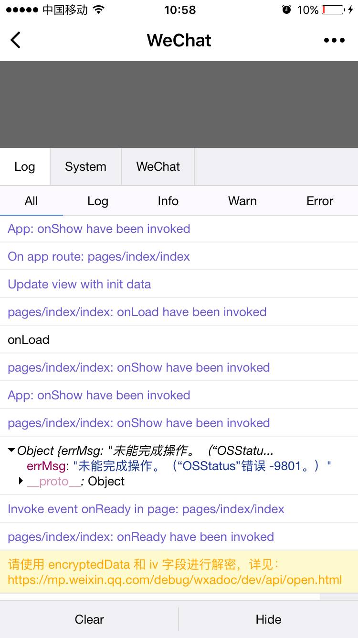Switch to the System tab
This screenshot has width=358, height=638.
point(86,166)
